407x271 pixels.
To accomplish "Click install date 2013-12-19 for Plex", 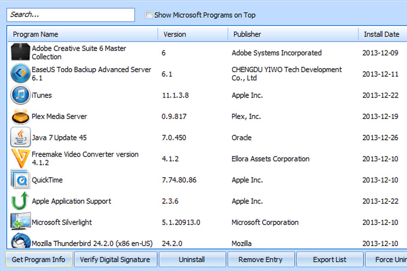I will [380, 116].
